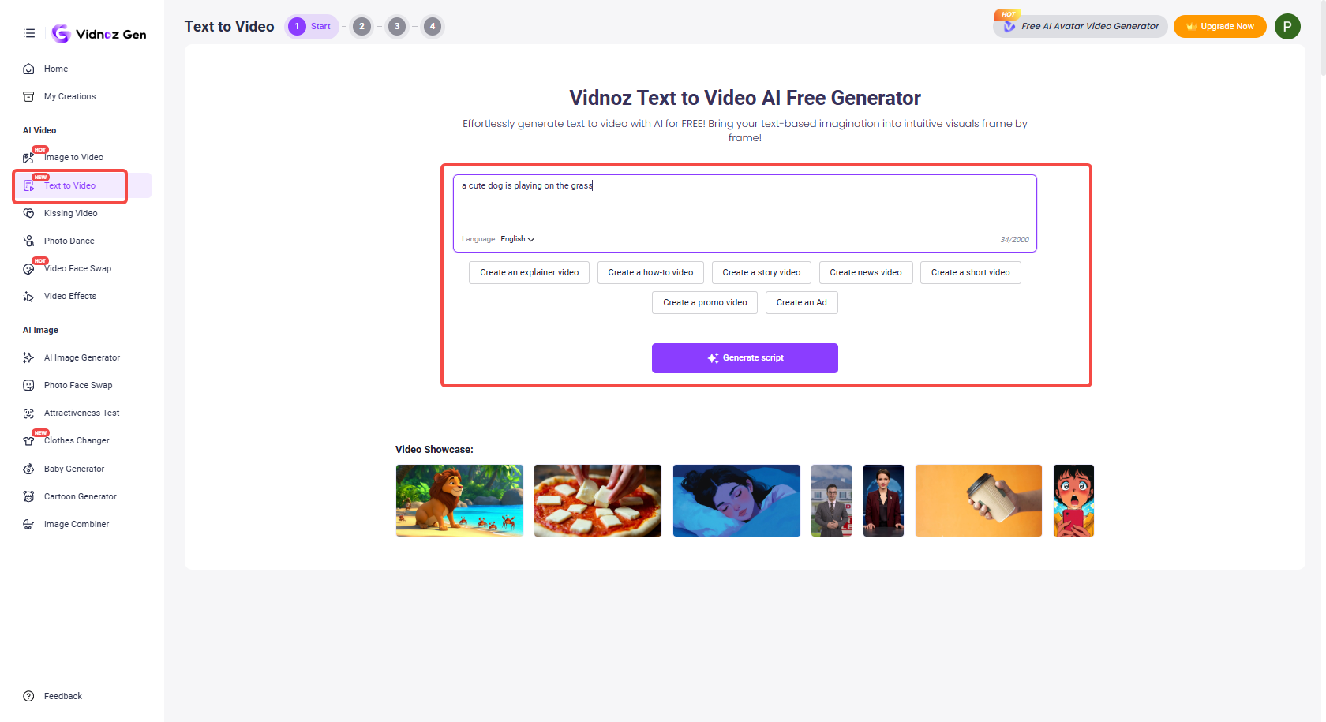The image size is (1326, 722).
Task: Open the lion cartoon showcase thumbnail
Action: [459, 500]
